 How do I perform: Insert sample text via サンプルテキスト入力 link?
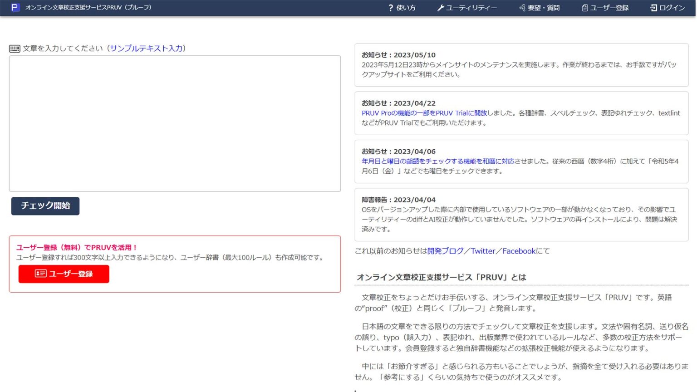(147, 49)
